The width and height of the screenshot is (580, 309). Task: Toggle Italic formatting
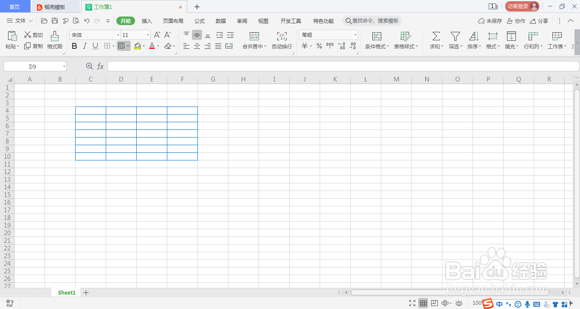(x=85, y=46)
